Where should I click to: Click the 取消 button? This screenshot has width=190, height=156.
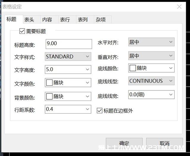pos(164,144)
